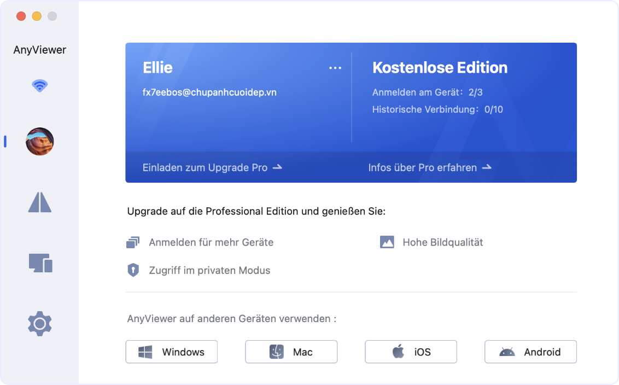The image size is (619, 385).
Task: Click the account email address text
Action: click(x=209, y=92)
